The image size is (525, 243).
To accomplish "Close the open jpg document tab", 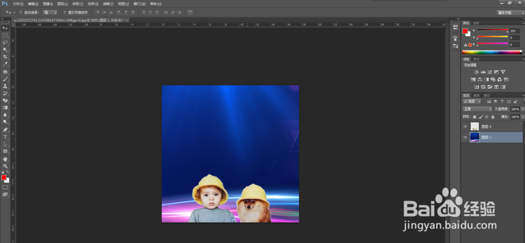I will click(x=127, y=20).
